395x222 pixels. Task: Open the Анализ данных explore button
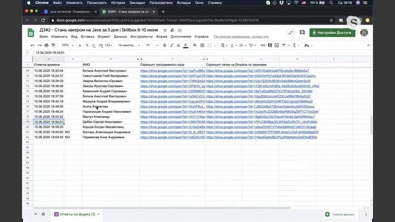click(340, 215)
